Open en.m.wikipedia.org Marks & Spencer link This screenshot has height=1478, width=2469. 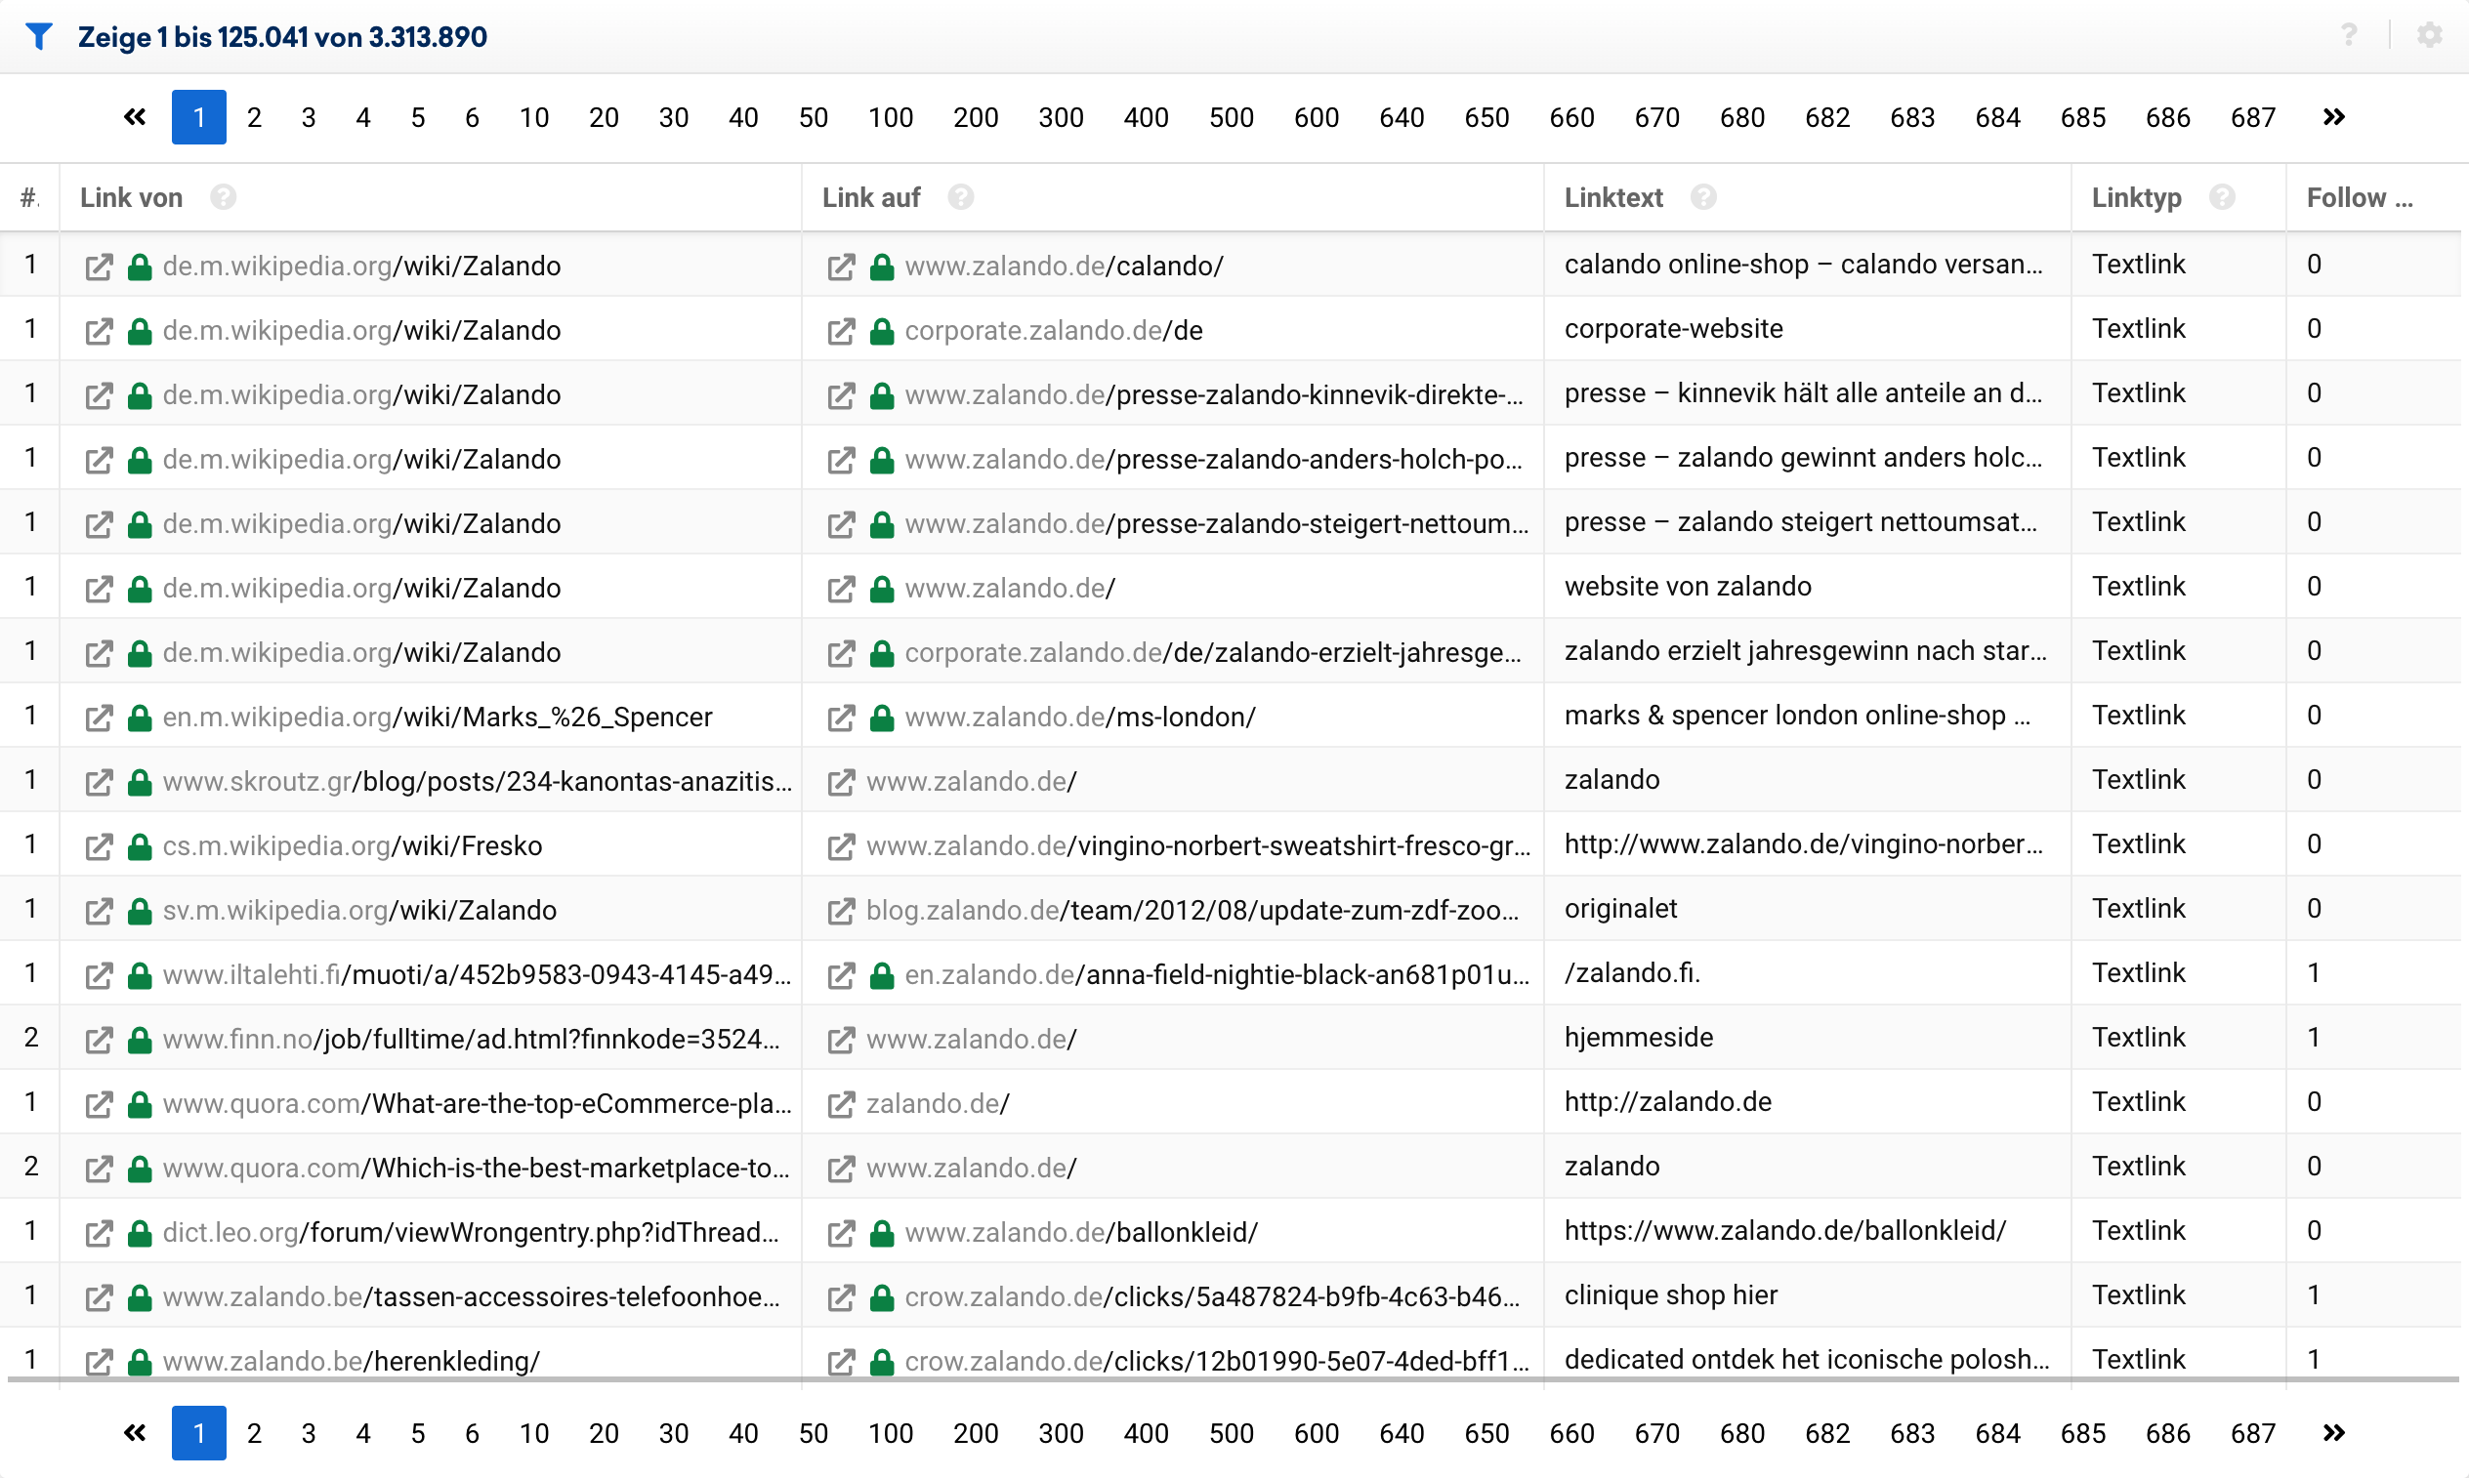pyautogui.click(x=438, y=718)
